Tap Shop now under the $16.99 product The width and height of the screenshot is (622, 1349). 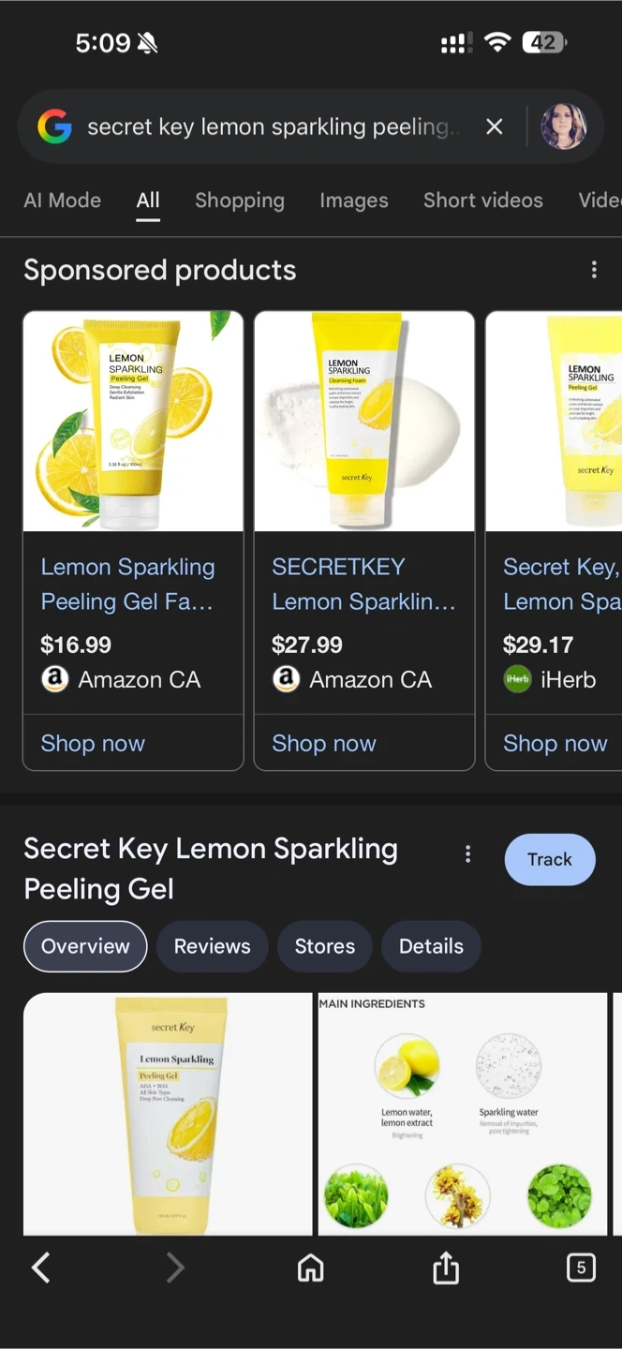[93, 743]
